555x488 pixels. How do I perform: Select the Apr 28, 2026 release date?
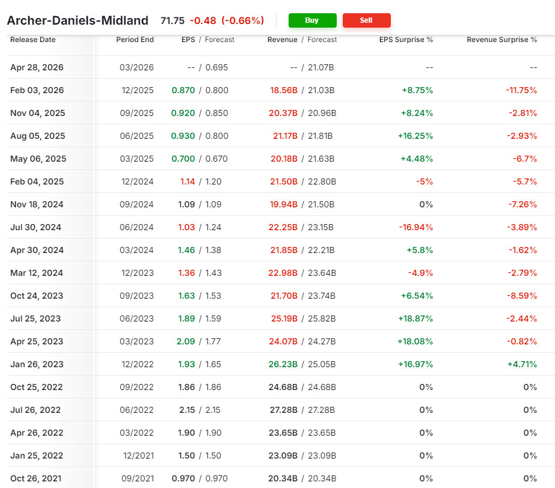[x=37, y=67]
